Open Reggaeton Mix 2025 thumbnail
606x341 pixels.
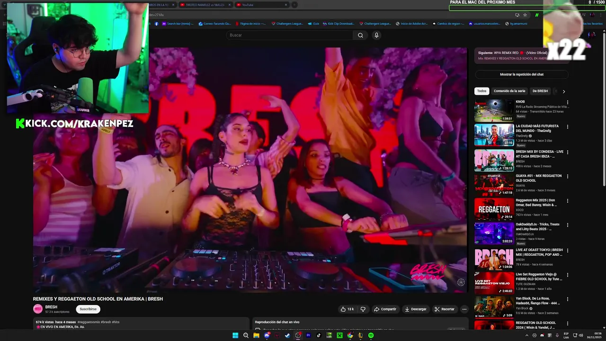[x=494, y=208]
